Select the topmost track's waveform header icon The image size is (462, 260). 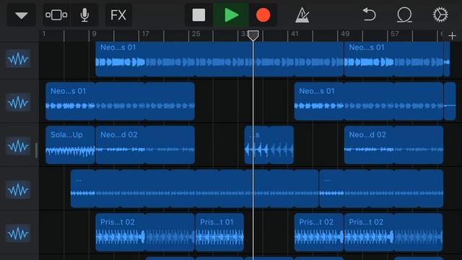(x=18, y=59)
